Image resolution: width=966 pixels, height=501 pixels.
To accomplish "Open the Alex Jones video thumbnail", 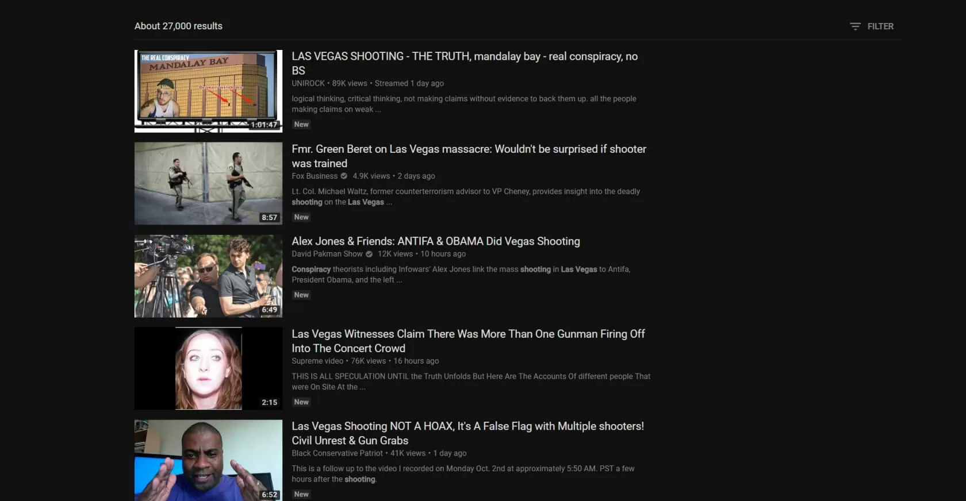I will 208,276.
